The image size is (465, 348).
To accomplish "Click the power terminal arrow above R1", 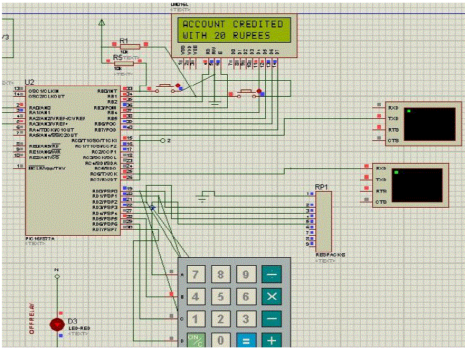I will point(102,23).
